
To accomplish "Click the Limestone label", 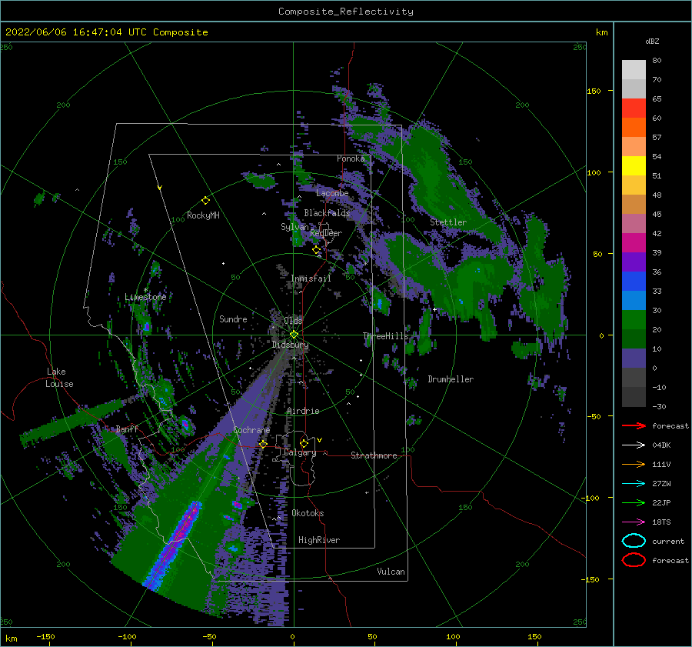I will click(145, 297).
